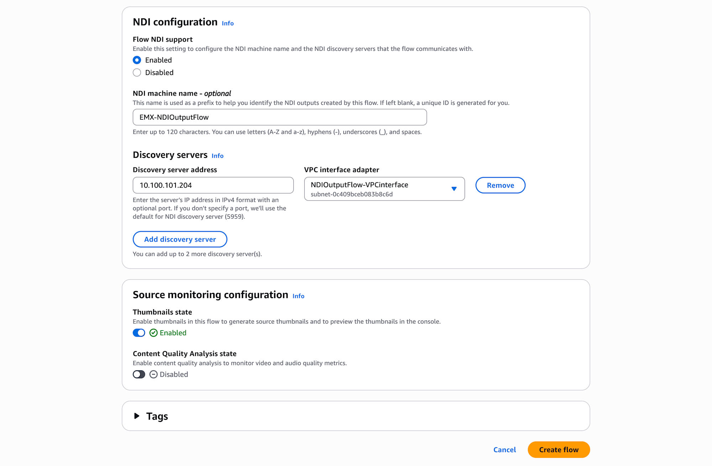Select the Disabled radio for Flow NDI support
Screen dimensions: 712x466
pyautogui.click(x=137, y=73)
